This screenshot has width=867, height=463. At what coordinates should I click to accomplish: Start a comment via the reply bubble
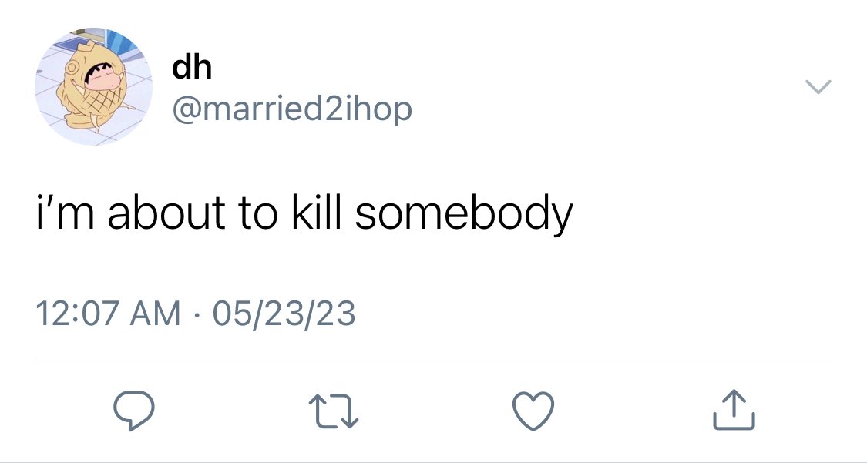click(x=134, y=410)
